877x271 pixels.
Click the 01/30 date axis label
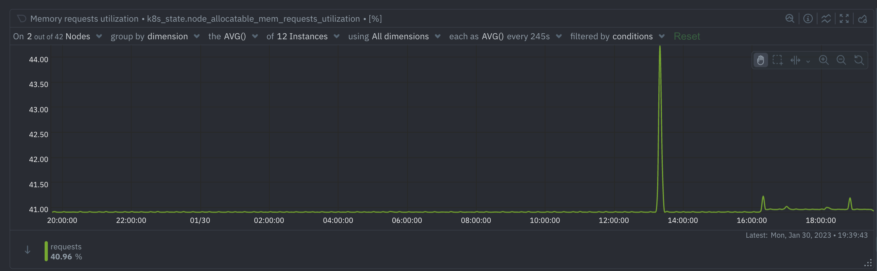point(200,220)
